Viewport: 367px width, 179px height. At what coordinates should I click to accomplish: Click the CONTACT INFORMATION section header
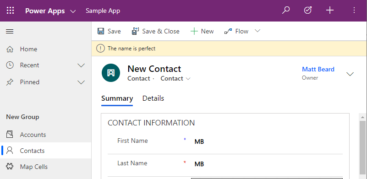151,123
